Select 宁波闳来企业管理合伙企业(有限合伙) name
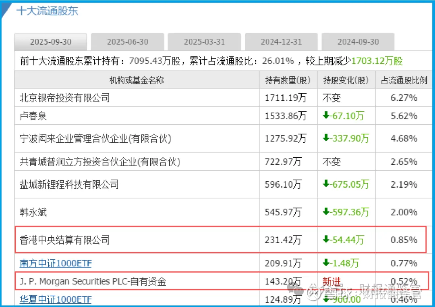 95,138
